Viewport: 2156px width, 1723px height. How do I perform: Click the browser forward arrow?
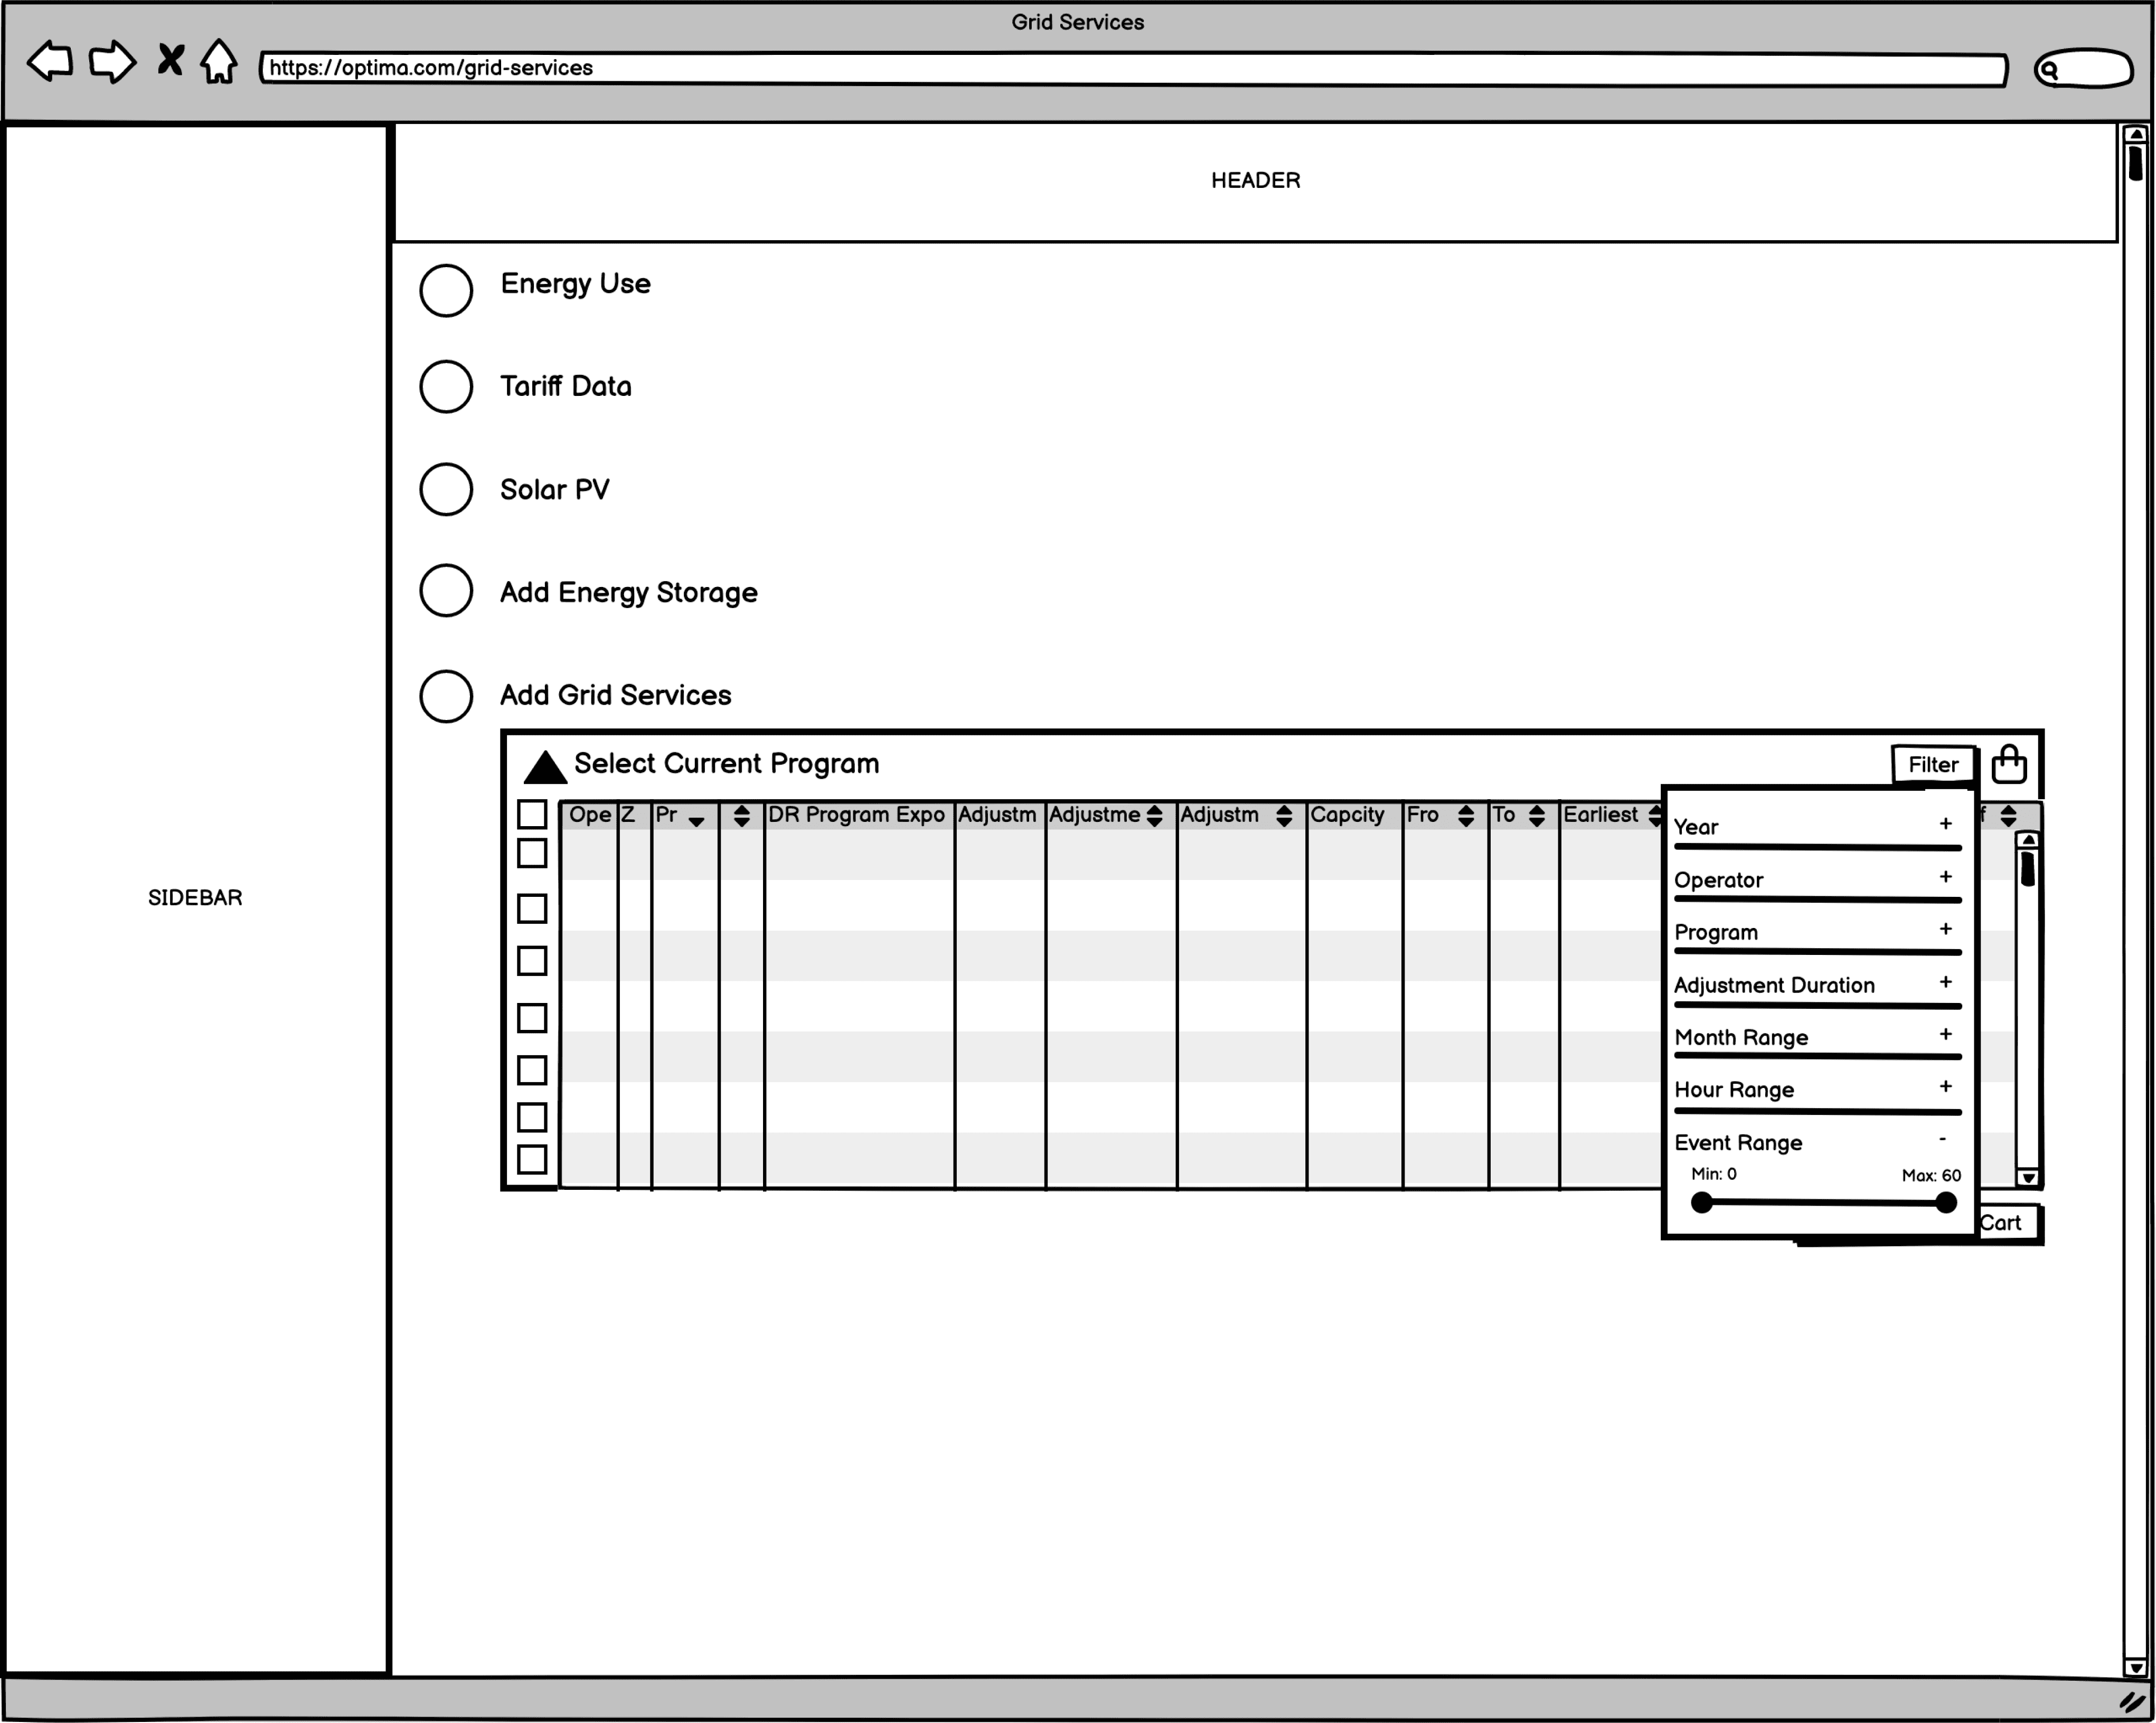[x=112, y=62]
